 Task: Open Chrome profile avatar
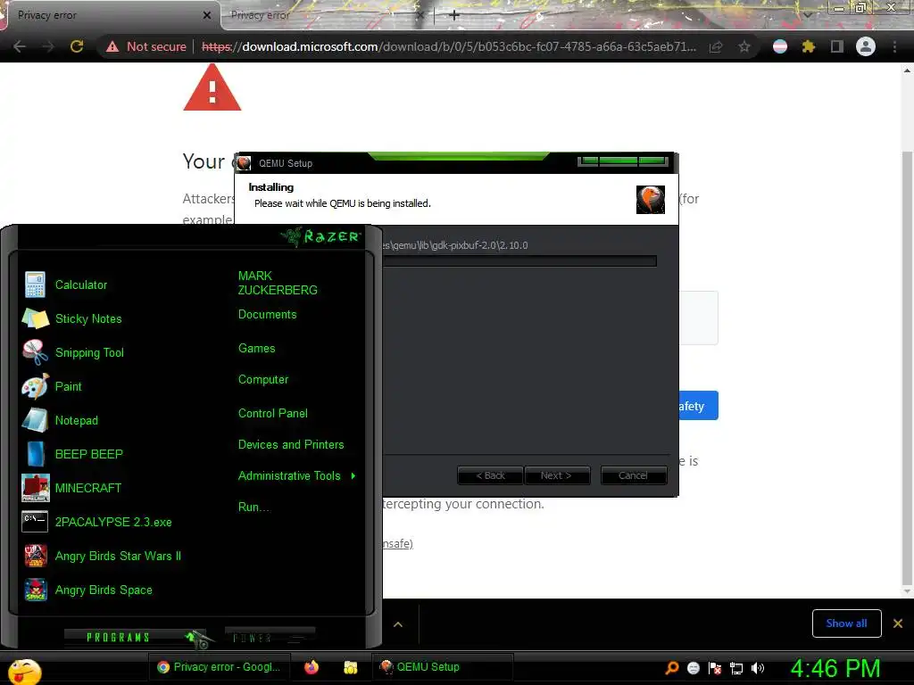(865, 46)
